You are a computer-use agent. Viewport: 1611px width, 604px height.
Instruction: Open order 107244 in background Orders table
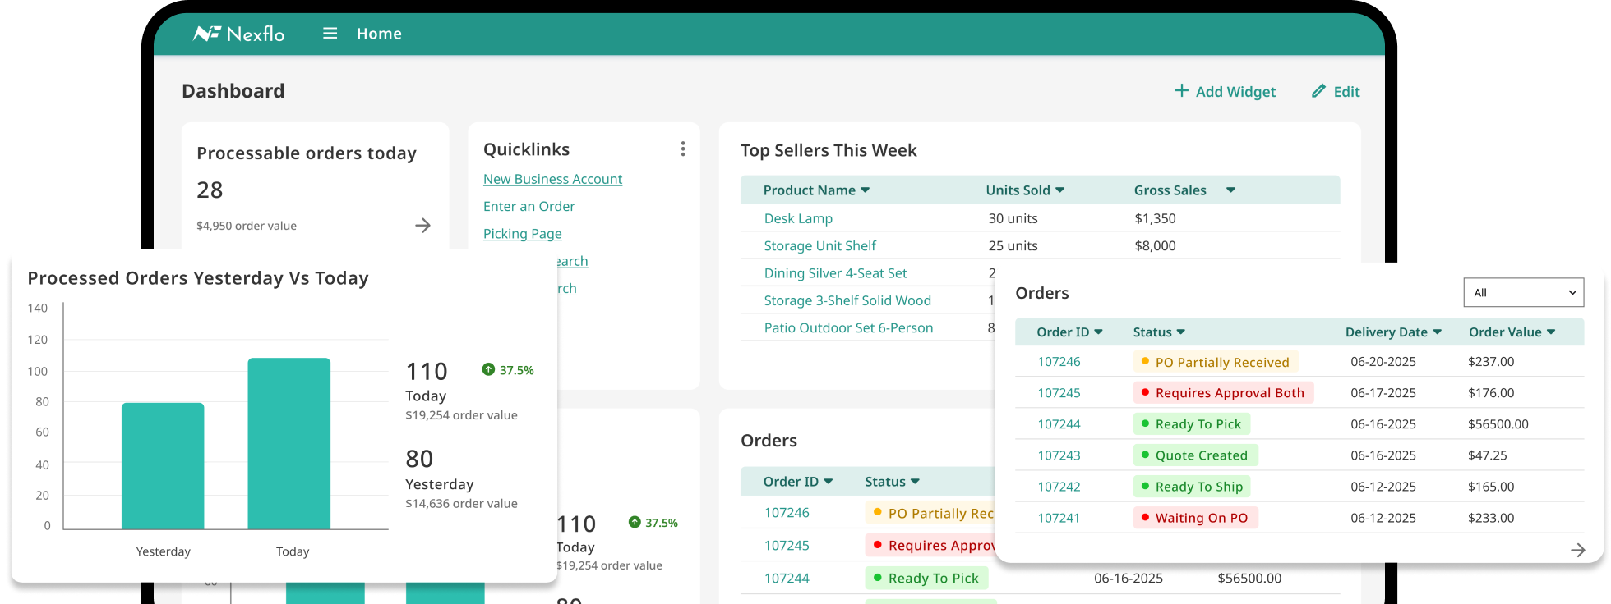point(787,579)
